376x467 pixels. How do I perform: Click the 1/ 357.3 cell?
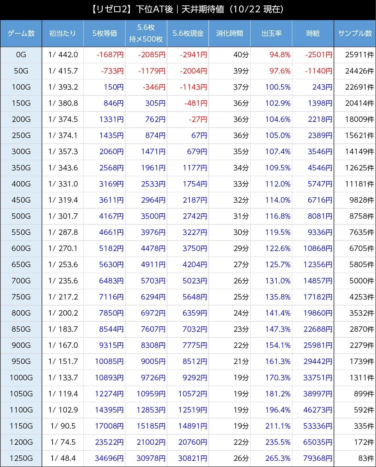tap(63, 152)
